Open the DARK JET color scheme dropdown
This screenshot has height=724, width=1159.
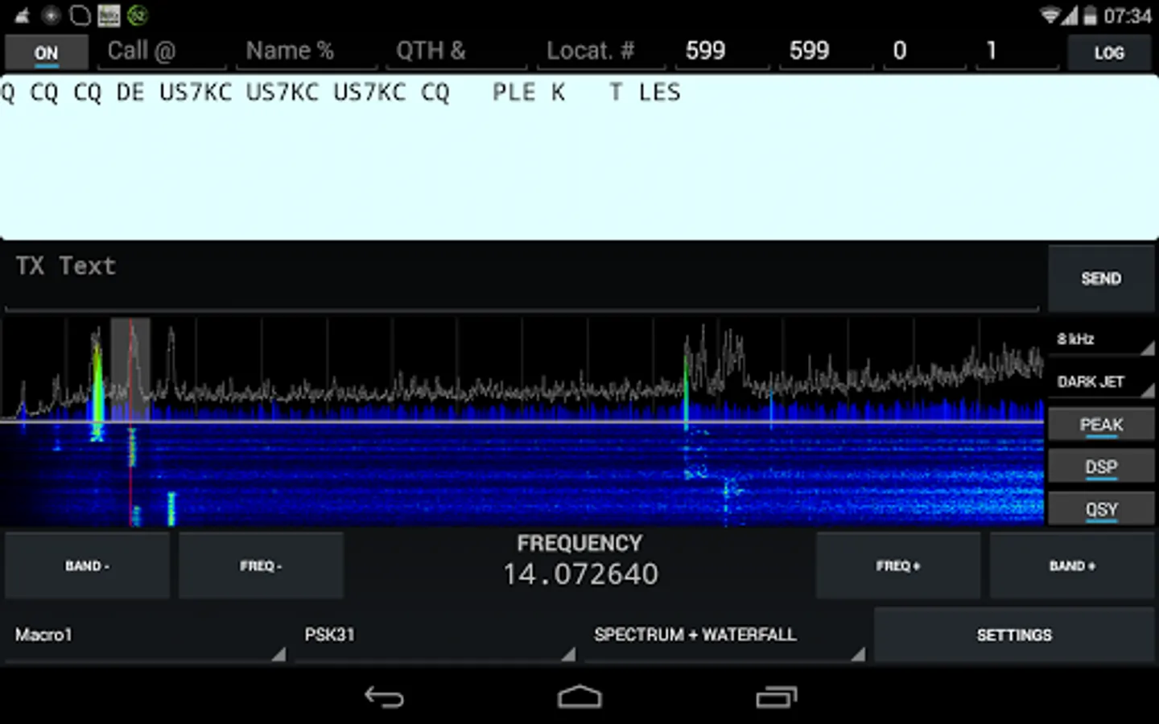coord(1100,381)
